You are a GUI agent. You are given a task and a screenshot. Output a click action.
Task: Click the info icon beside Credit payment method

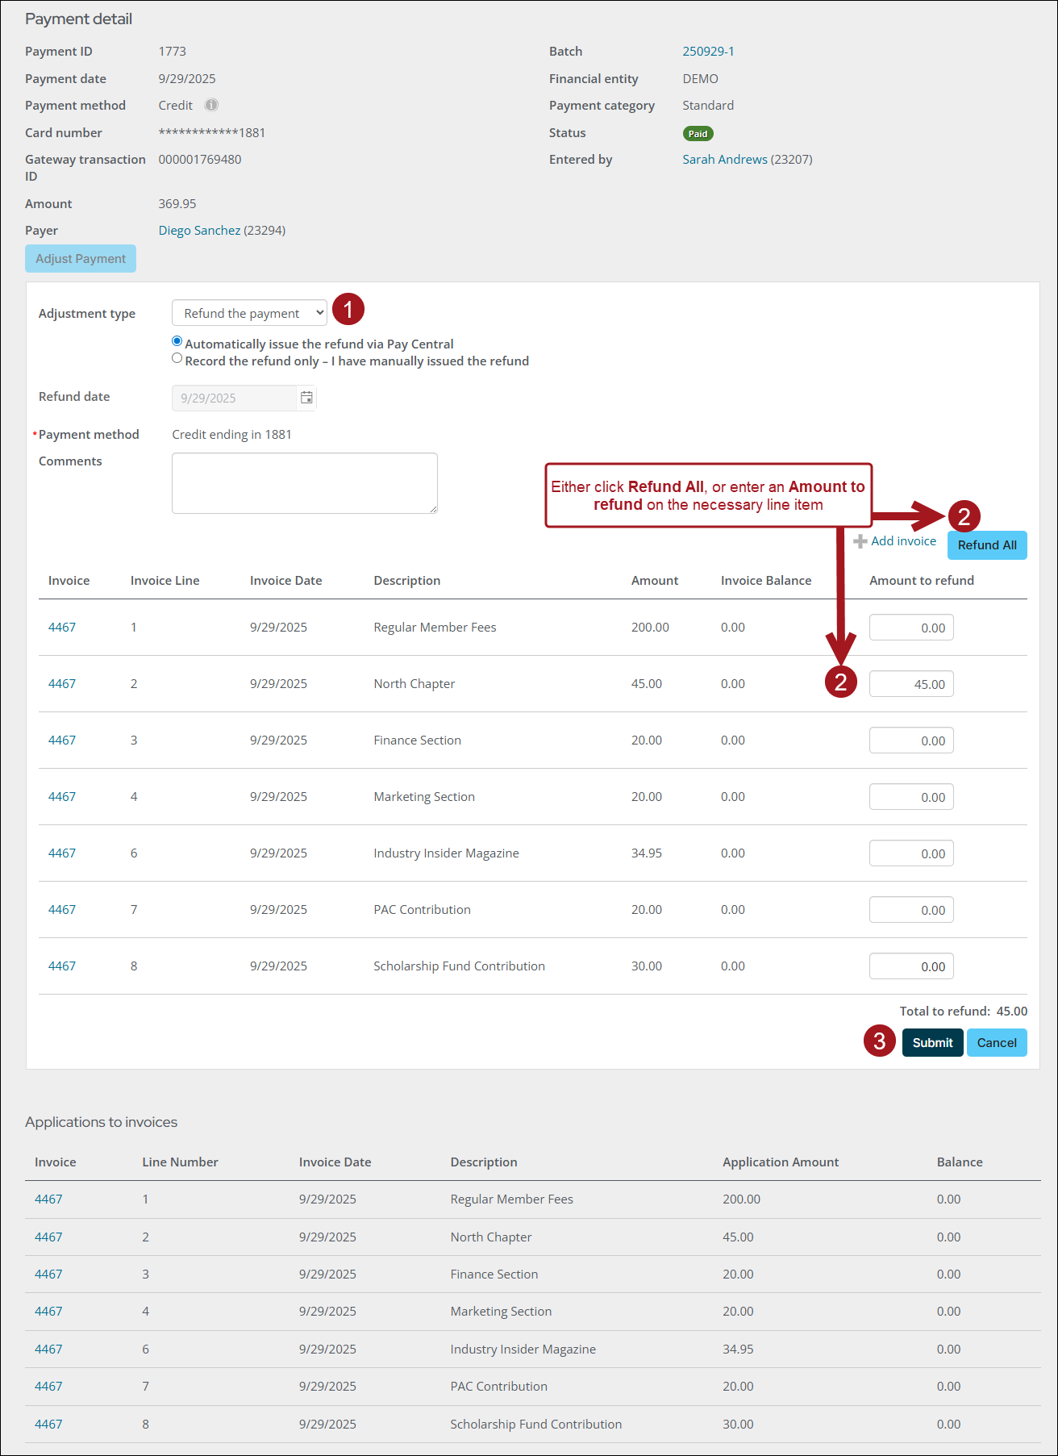211,105
